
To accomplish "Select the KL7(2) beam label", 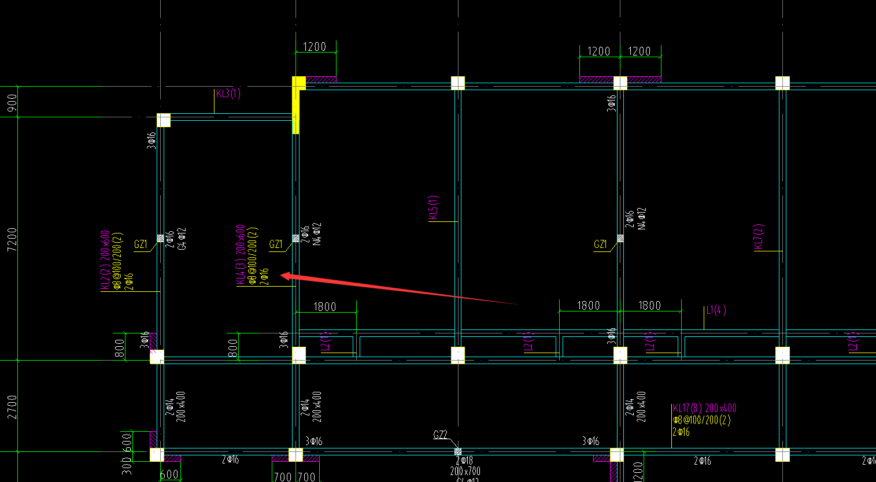I will tap(759, 236).
